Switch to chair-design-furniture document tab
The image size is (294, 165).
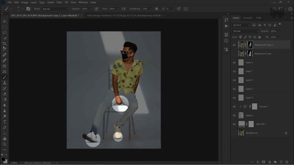[125, 15]
